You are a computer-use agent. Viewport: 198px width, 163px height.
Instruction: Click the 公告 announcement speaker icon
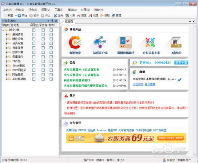tap(66, 63)
